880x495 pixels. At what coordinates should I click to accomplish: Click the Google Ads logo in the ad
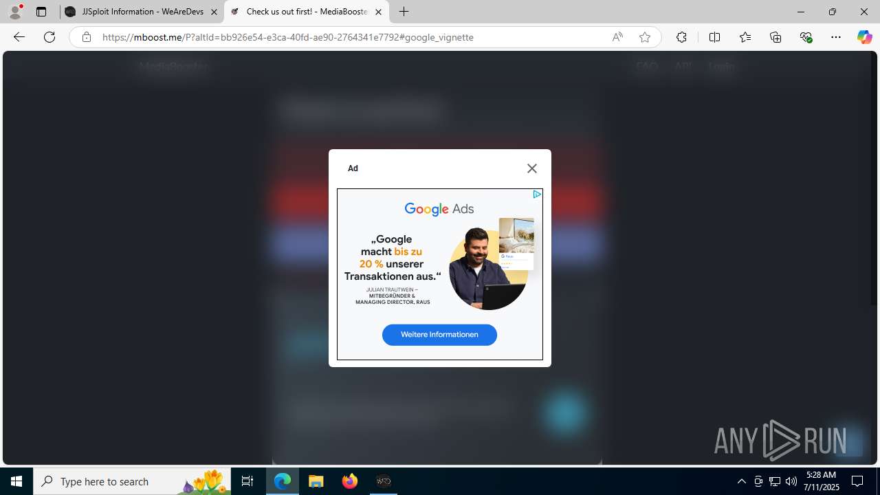[439, 209]
